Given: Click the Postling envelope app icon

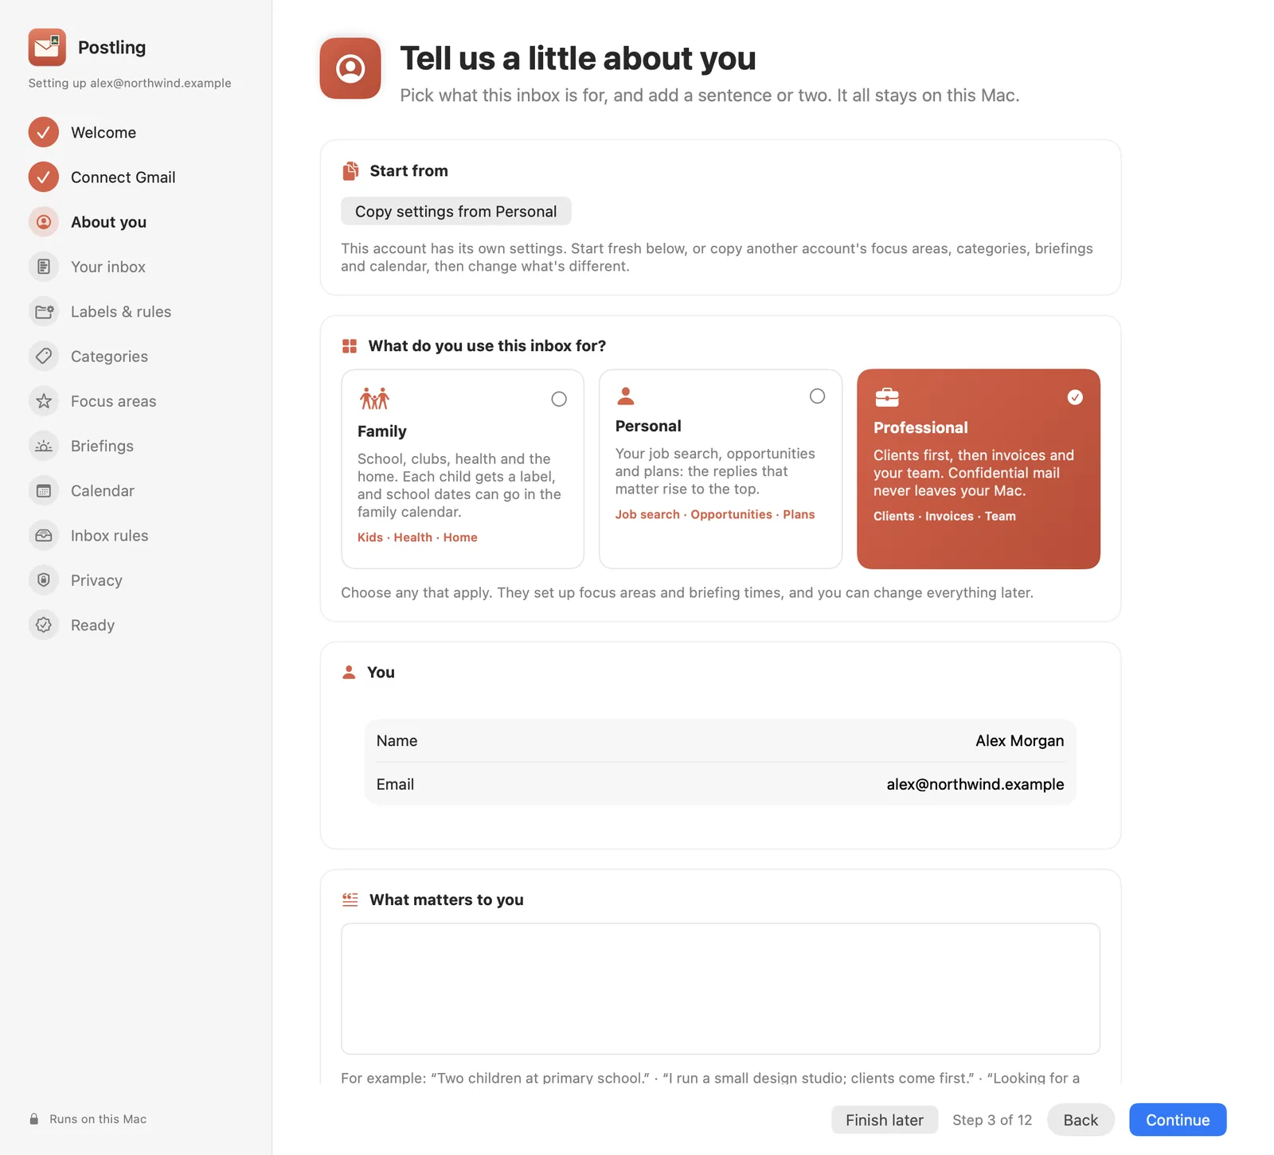Looking at the screenshot, I should point(47,47).
